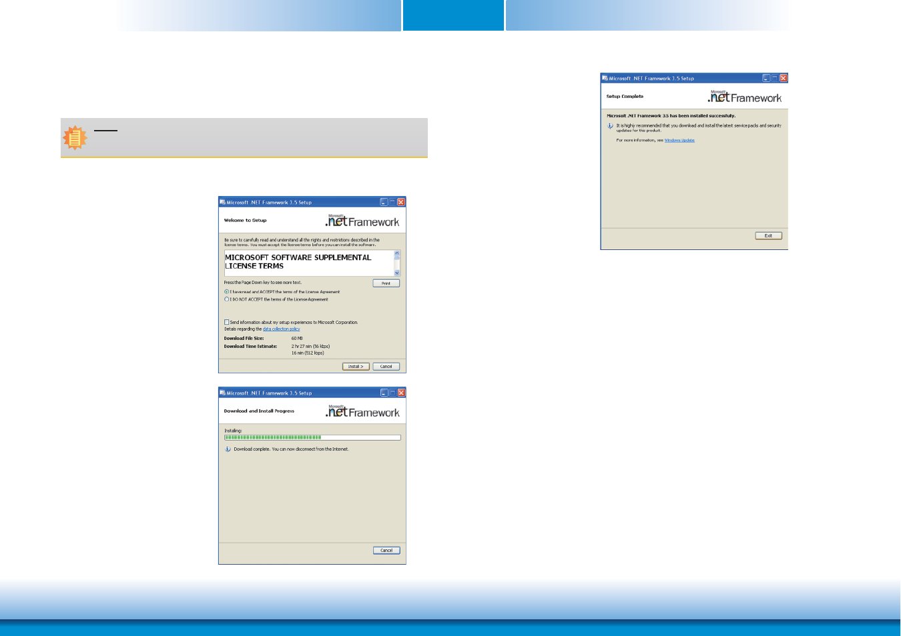
Task: Click the .NET Framework logo in Progress dialog
Action: [x=362, y=411]
